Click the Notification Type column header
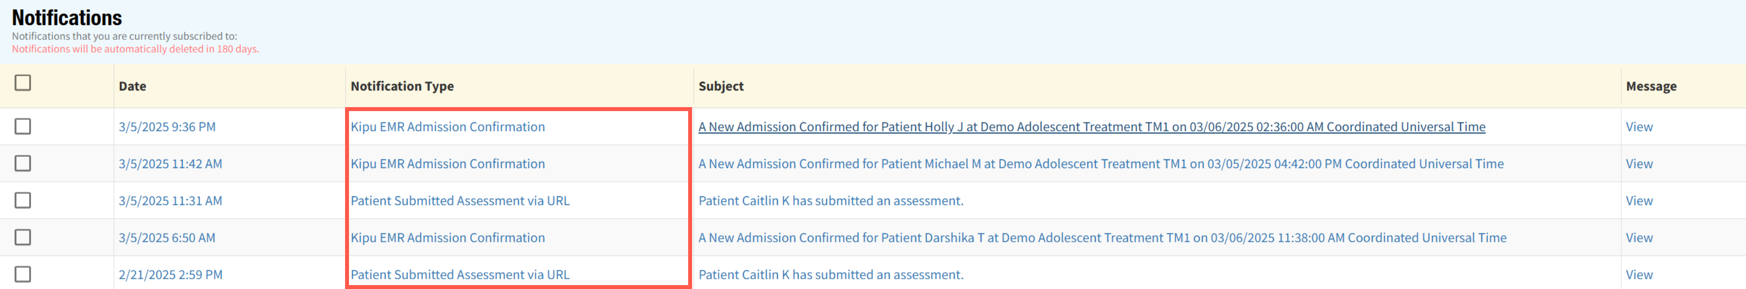The width and height of the screenshot is (1746, 289). (402, 87)
